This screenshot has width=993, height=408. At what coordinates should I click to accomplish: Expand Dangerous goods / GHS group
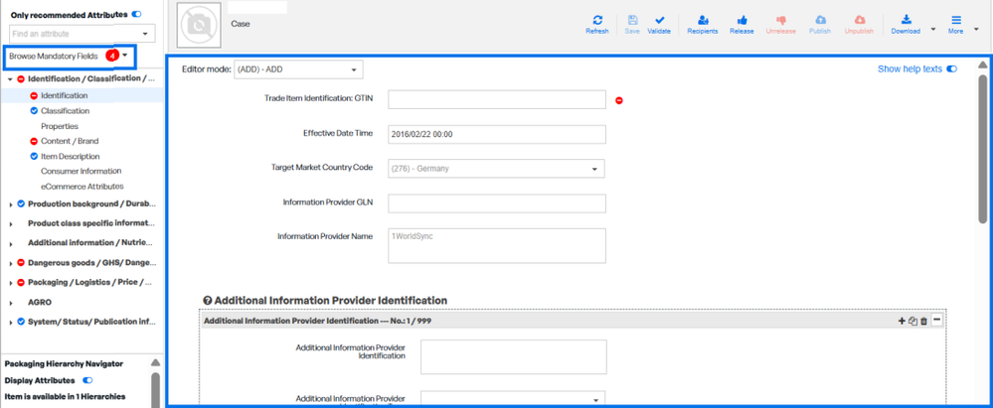click(10, 263)
